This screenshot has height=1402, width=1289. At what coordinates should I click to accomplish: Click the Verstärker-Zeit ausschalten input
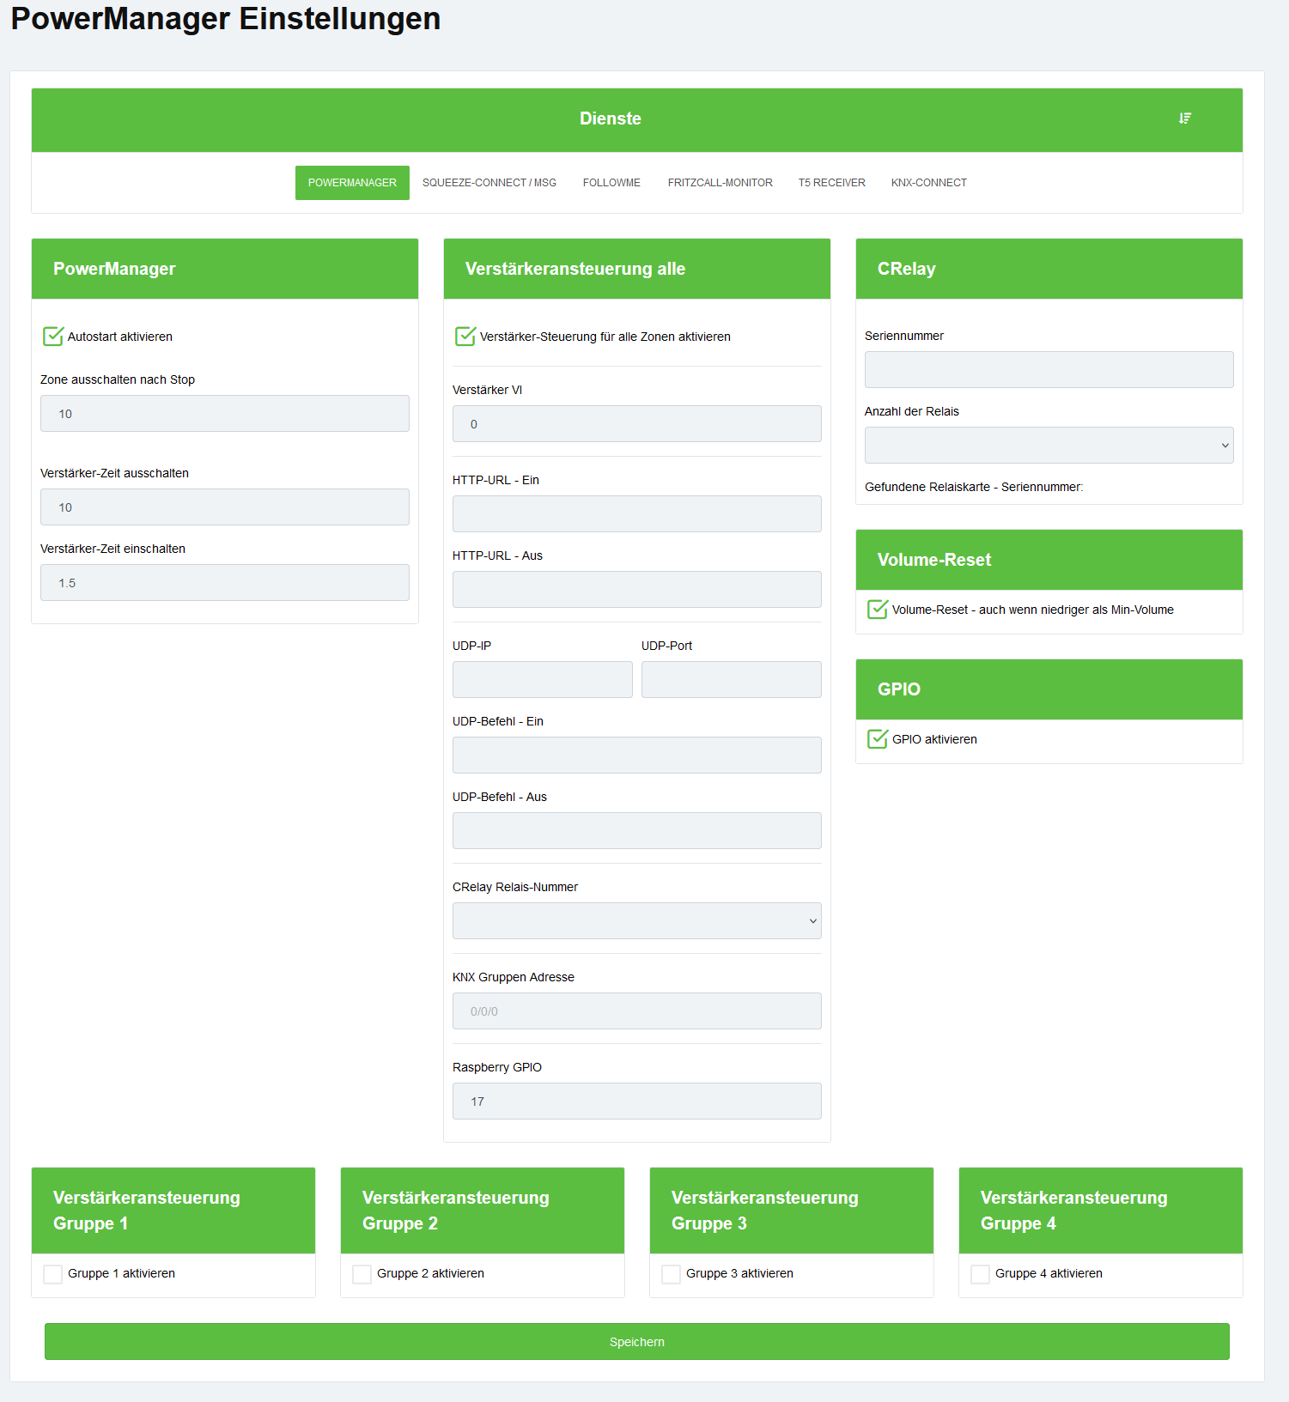point(225,507)
